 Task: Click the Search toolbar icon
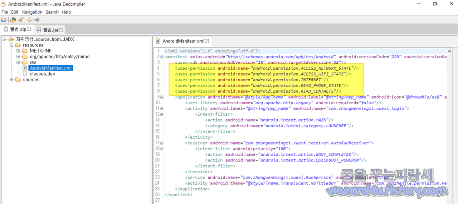pyautogui.click(x=20, y=20)
